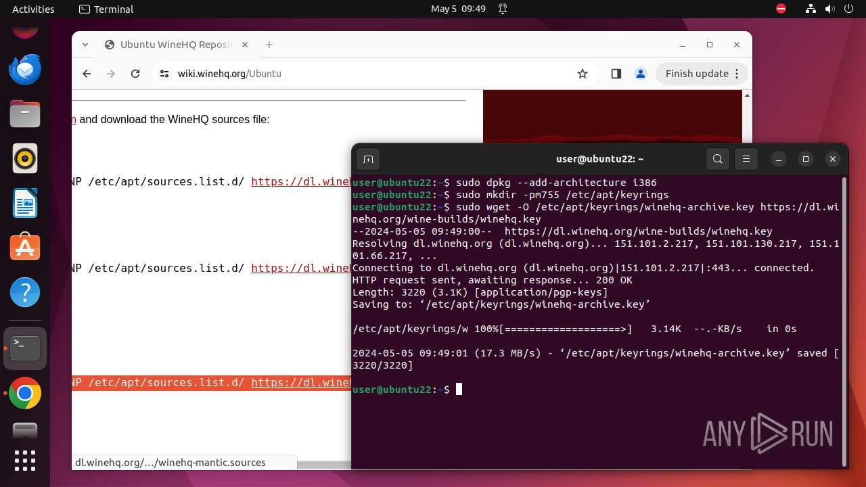Image resolution: width=866 pixels, height=487 pixels.
Task: Follow highlighted dl.winehq mantic sources link
Action: [x=301, y=383]
